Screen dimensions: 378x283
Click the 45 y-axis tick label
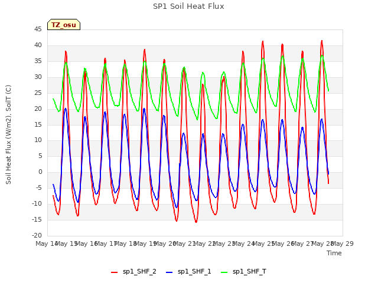pos(38,29)
